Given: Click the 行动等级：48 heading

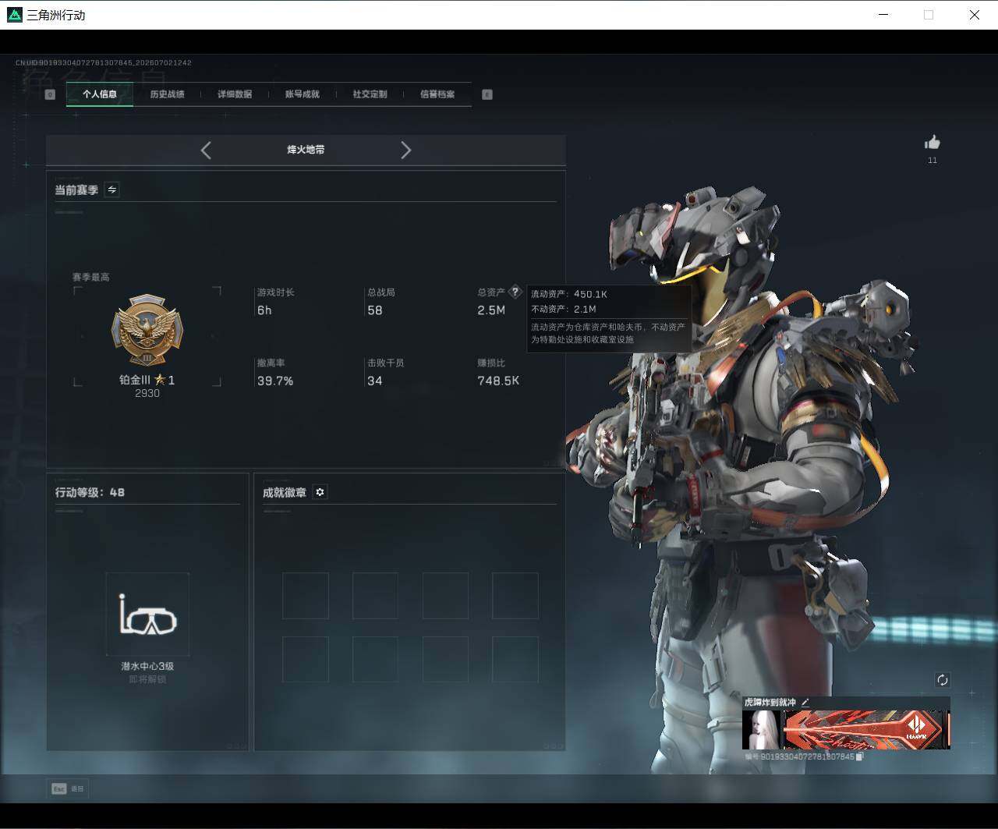Looking at the screenshot, I should pyautogui.click(x=90, y=492).
